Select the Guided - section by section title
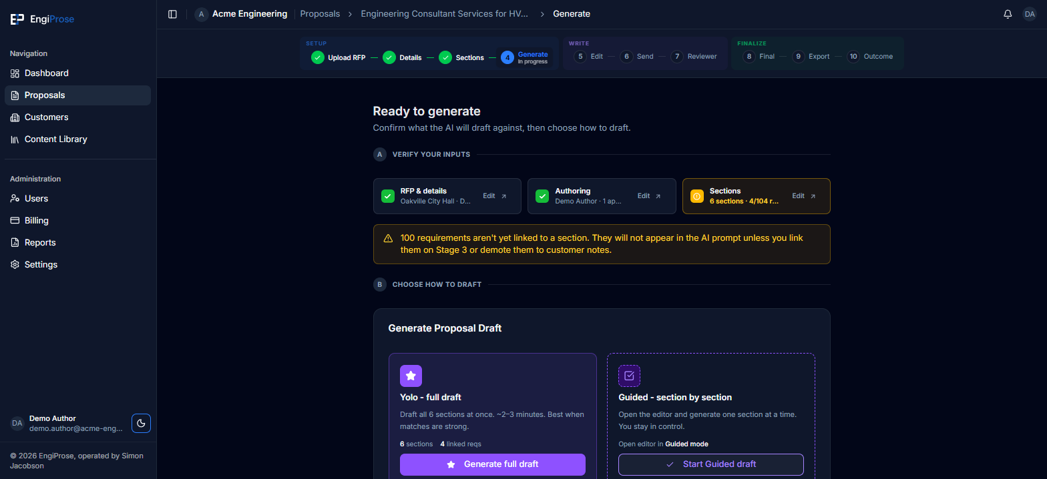1047x479 pixels. pos(675,398)
